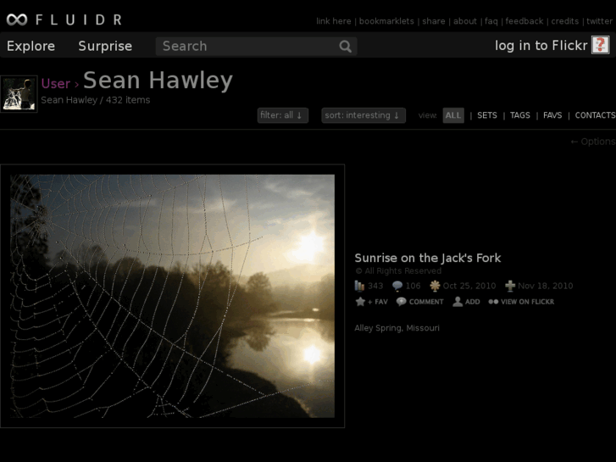The height and width of the screenshot is (462, 616).
Task: Open the faq link
Action: 491,21
